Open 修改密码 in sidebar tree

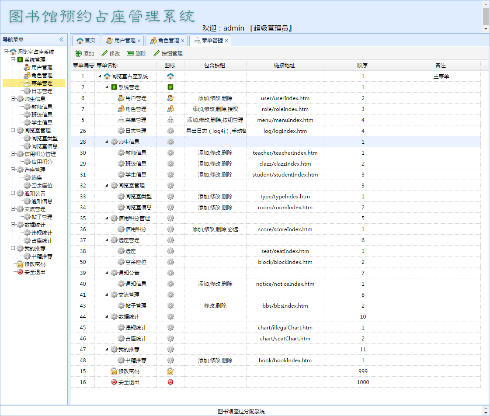35,264
